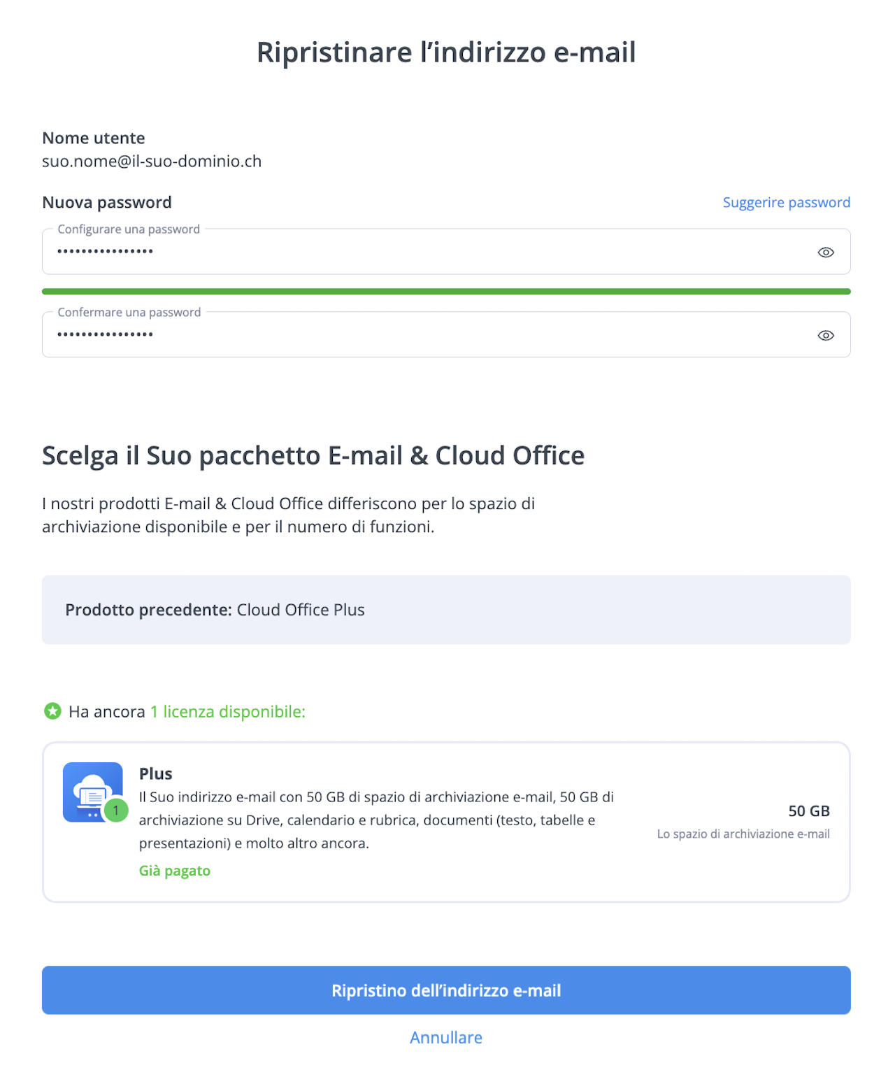The image size is (895, 1070).
Task: Click the Plus cloud office product icon
Action: tap(93, 792)
